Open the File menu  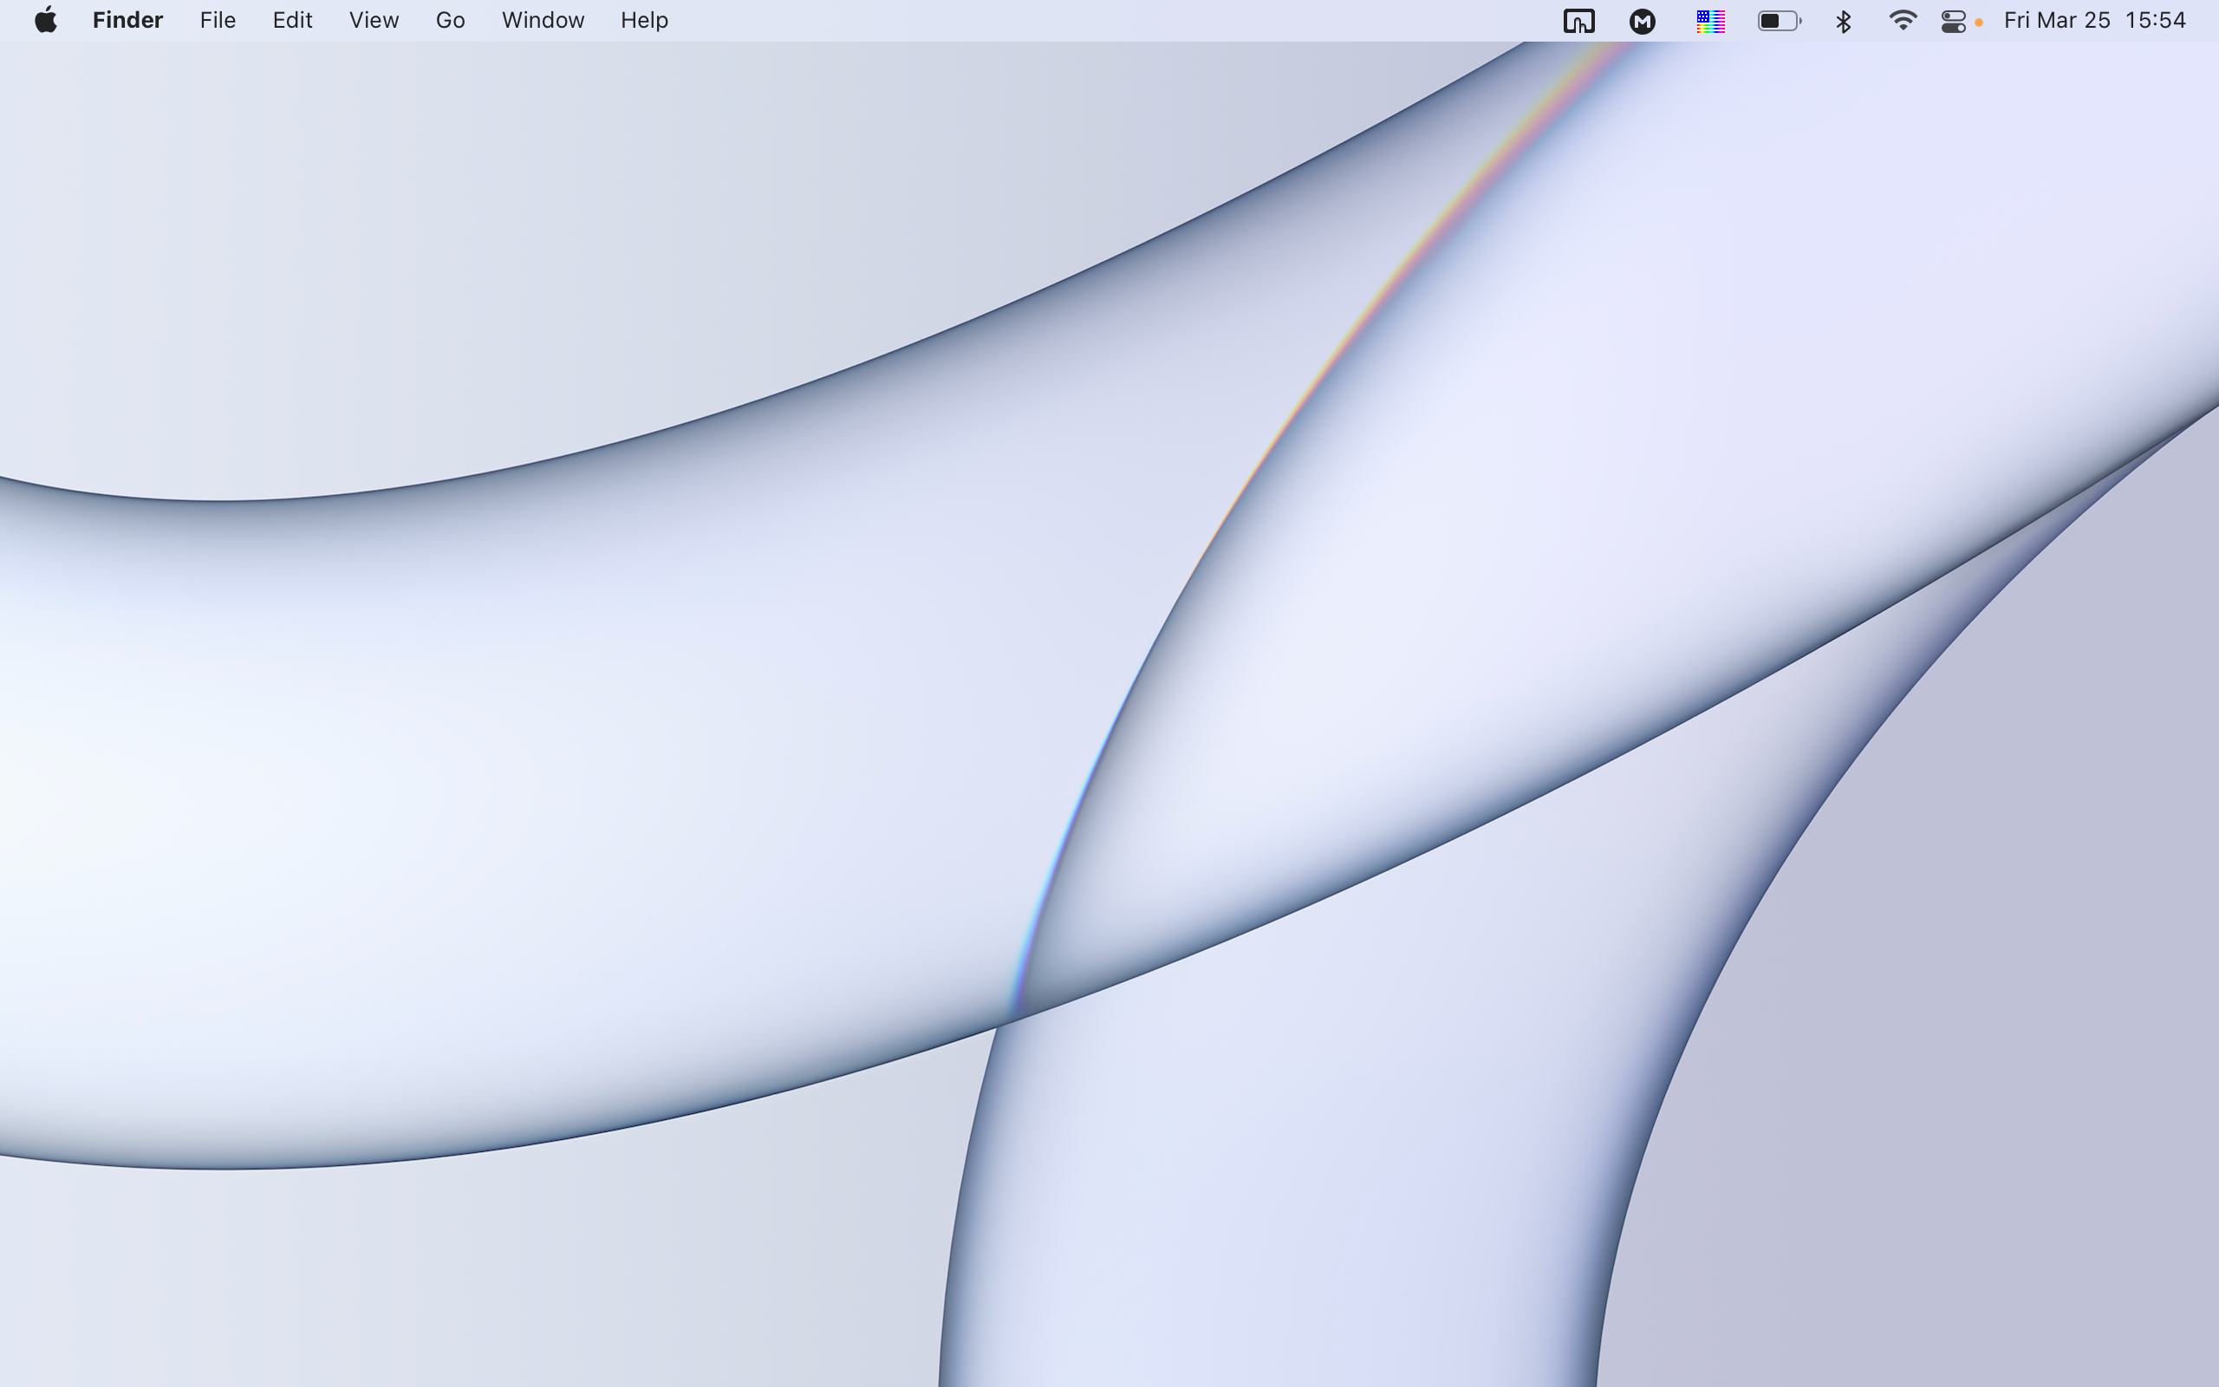click(x=218, y=20)
